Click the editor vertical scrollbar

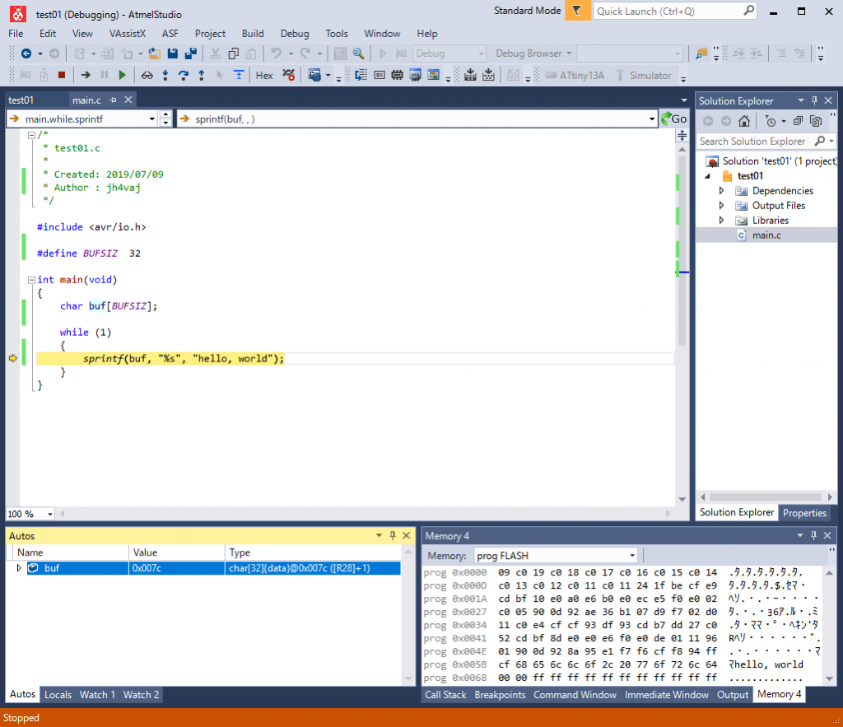[x=682, y=247]
